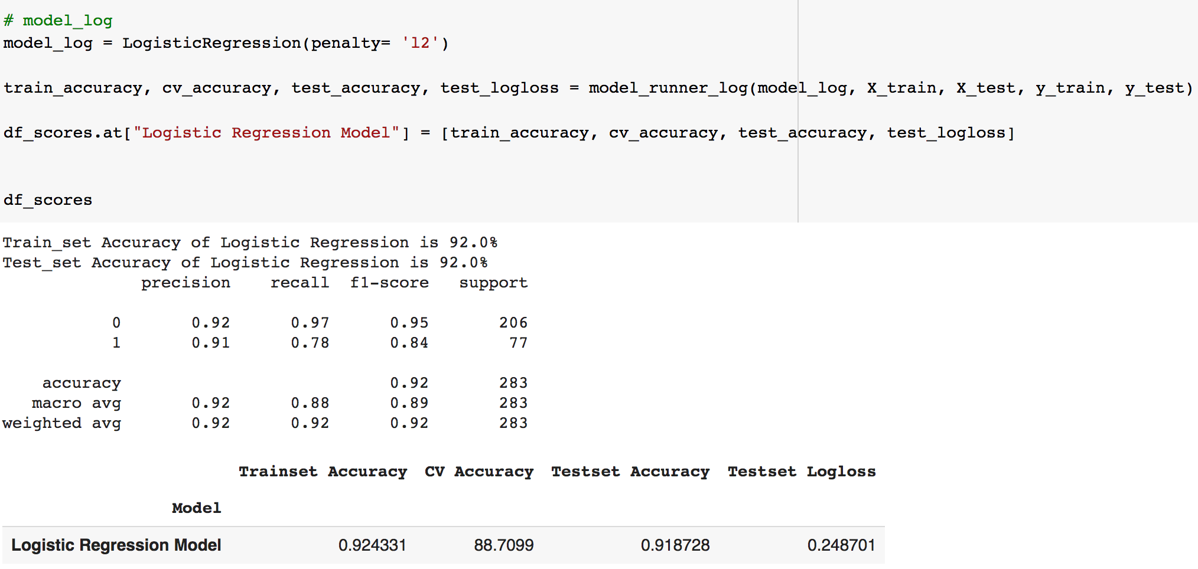Place cursor on the LogisticRegression constructor call
The width and height of the screenshot is (1198, 569).
[x=211, y=43]
